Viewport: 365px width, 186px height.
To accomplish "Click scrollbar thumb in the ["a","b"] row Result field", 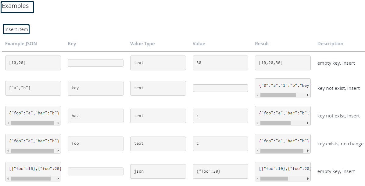I will click(278, 95).
